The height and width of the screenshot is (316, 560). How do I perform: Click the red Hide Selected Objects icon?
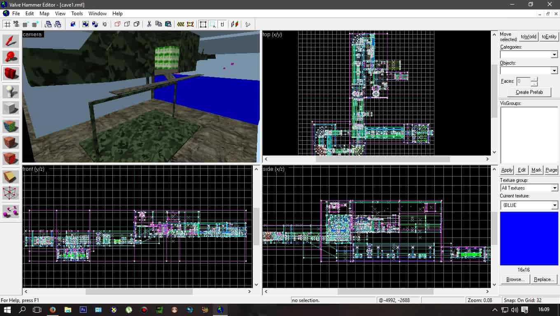coord(117,24)
